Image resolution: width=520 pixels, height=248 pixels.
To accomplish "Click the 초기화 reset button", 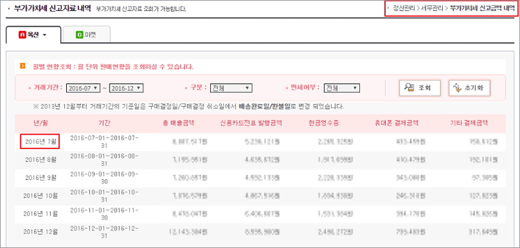I will point(469,88).
